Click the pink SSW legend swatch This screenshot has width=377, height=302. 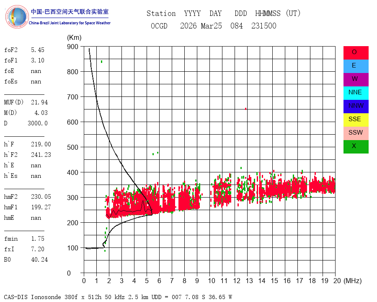point(356,133)
